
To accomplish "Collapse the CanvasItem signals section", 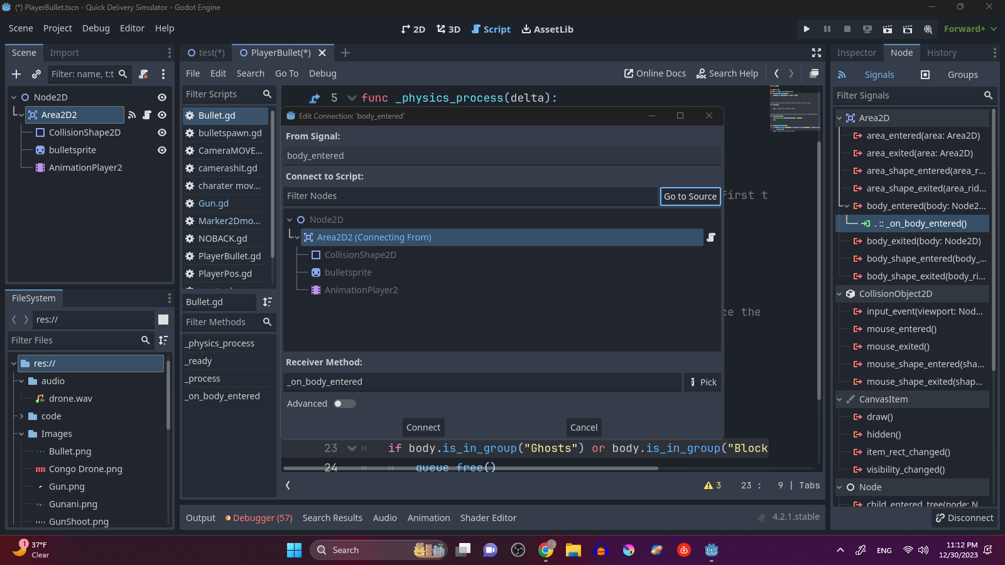I will 840,399.
